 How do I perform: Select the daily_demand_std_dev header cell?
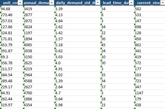[x=77, y=3]
